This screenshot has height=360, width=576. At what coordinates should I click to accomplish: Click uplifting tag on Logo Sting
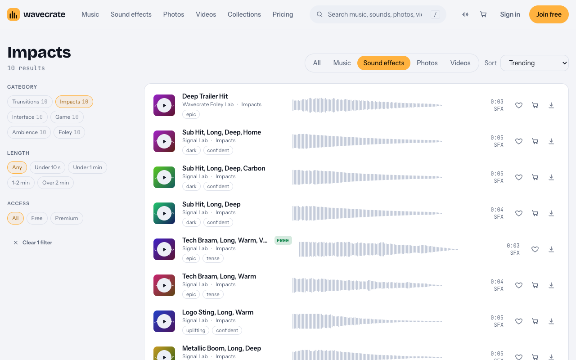(196, 330)
